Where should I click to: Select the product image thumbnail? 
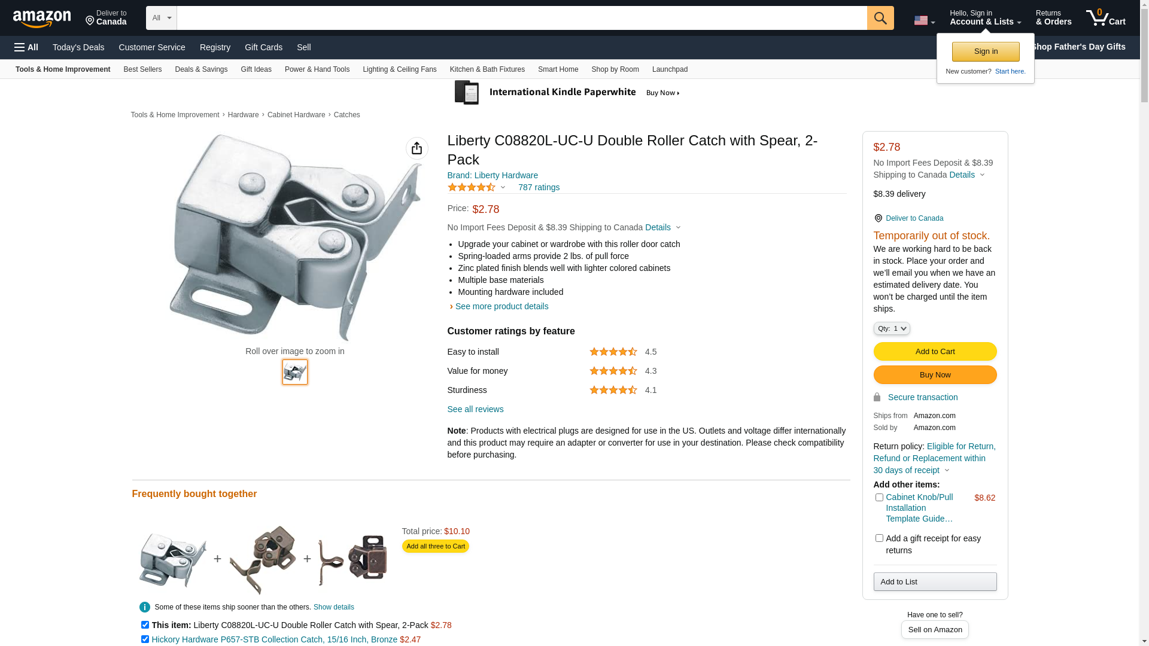[295, 372]
